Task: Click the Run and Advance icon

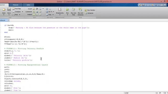Action: click(x=80, y=9)
